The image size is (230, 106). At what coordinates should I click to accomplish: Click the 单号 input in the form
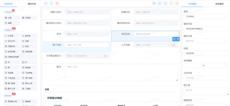[x=87, y=34]
